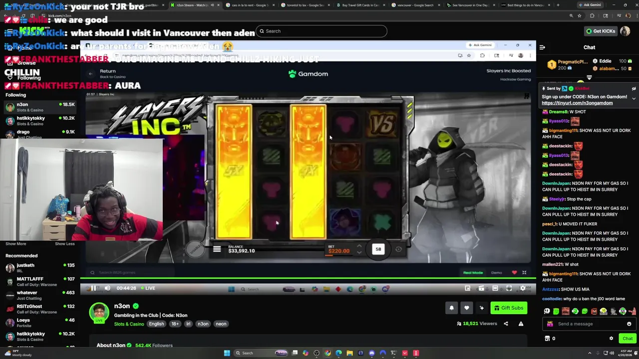Follow n3on with the heart button
639x359 pixels.
point(466,308)
